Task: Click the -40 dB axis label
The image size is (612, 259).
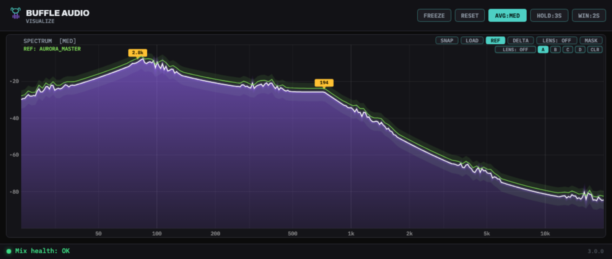Action: [x=15, y=118]
